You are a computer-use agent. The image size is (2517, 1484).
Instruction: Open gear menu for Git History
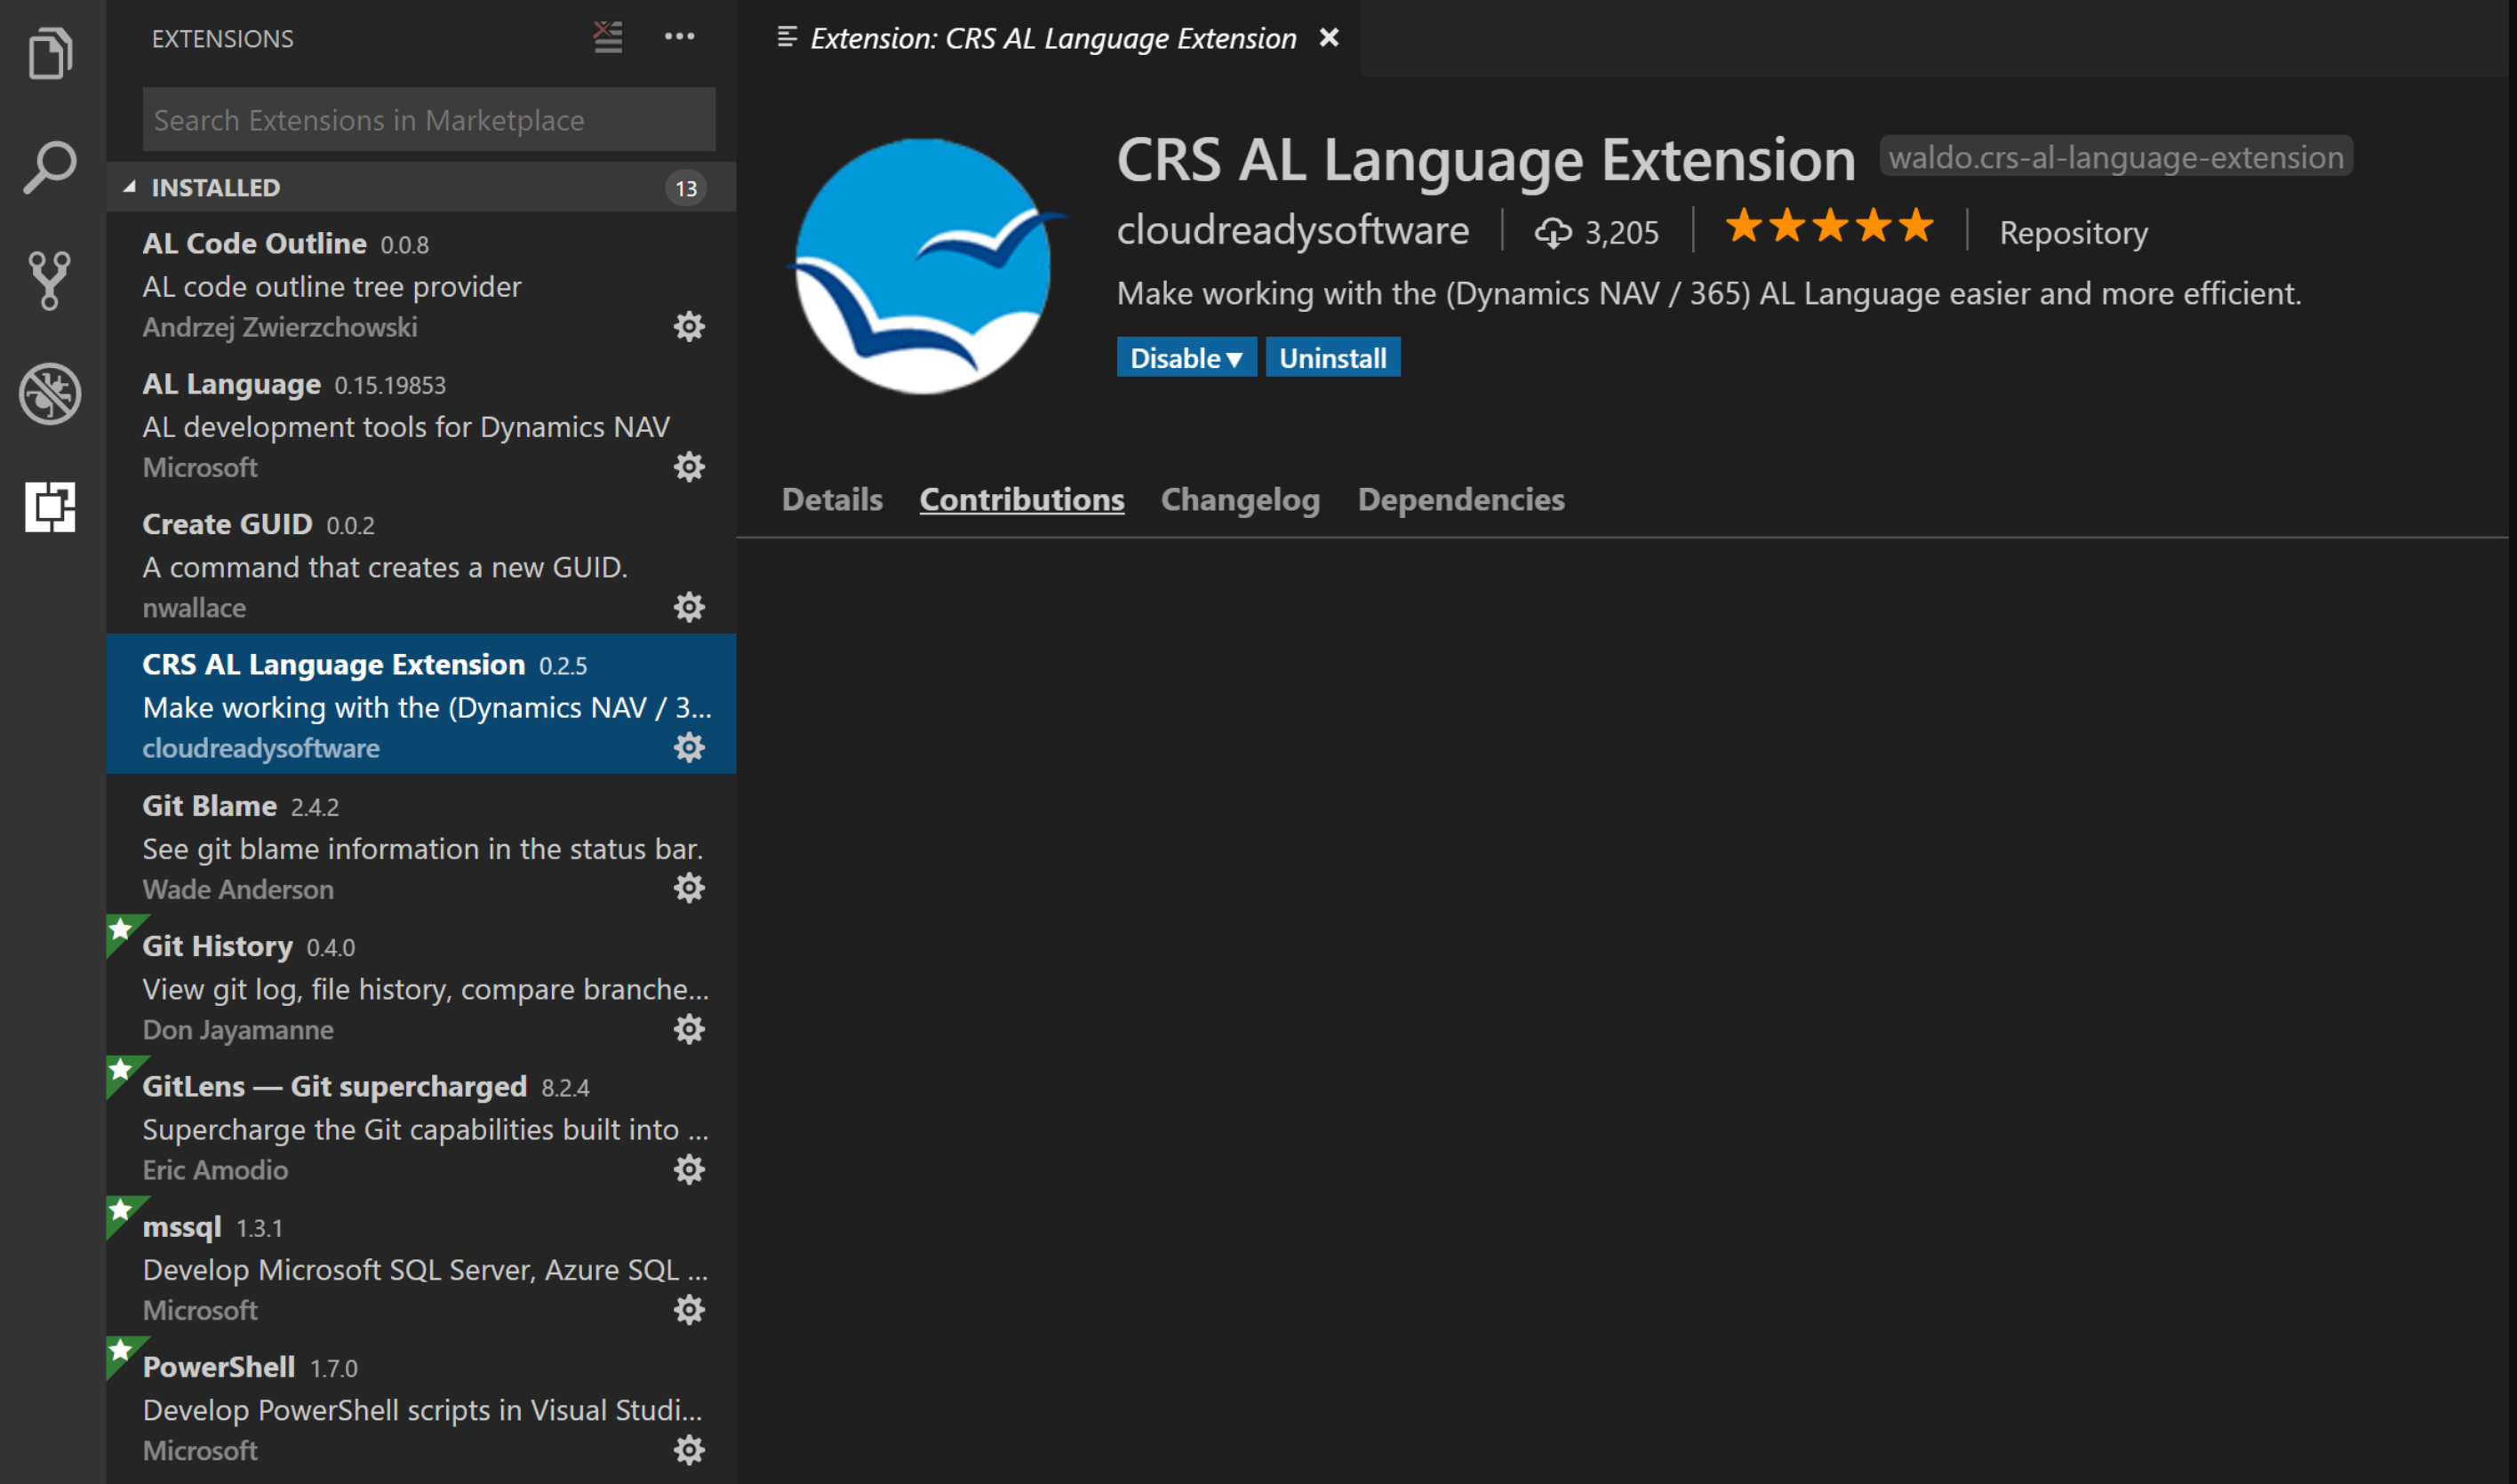689,1029
